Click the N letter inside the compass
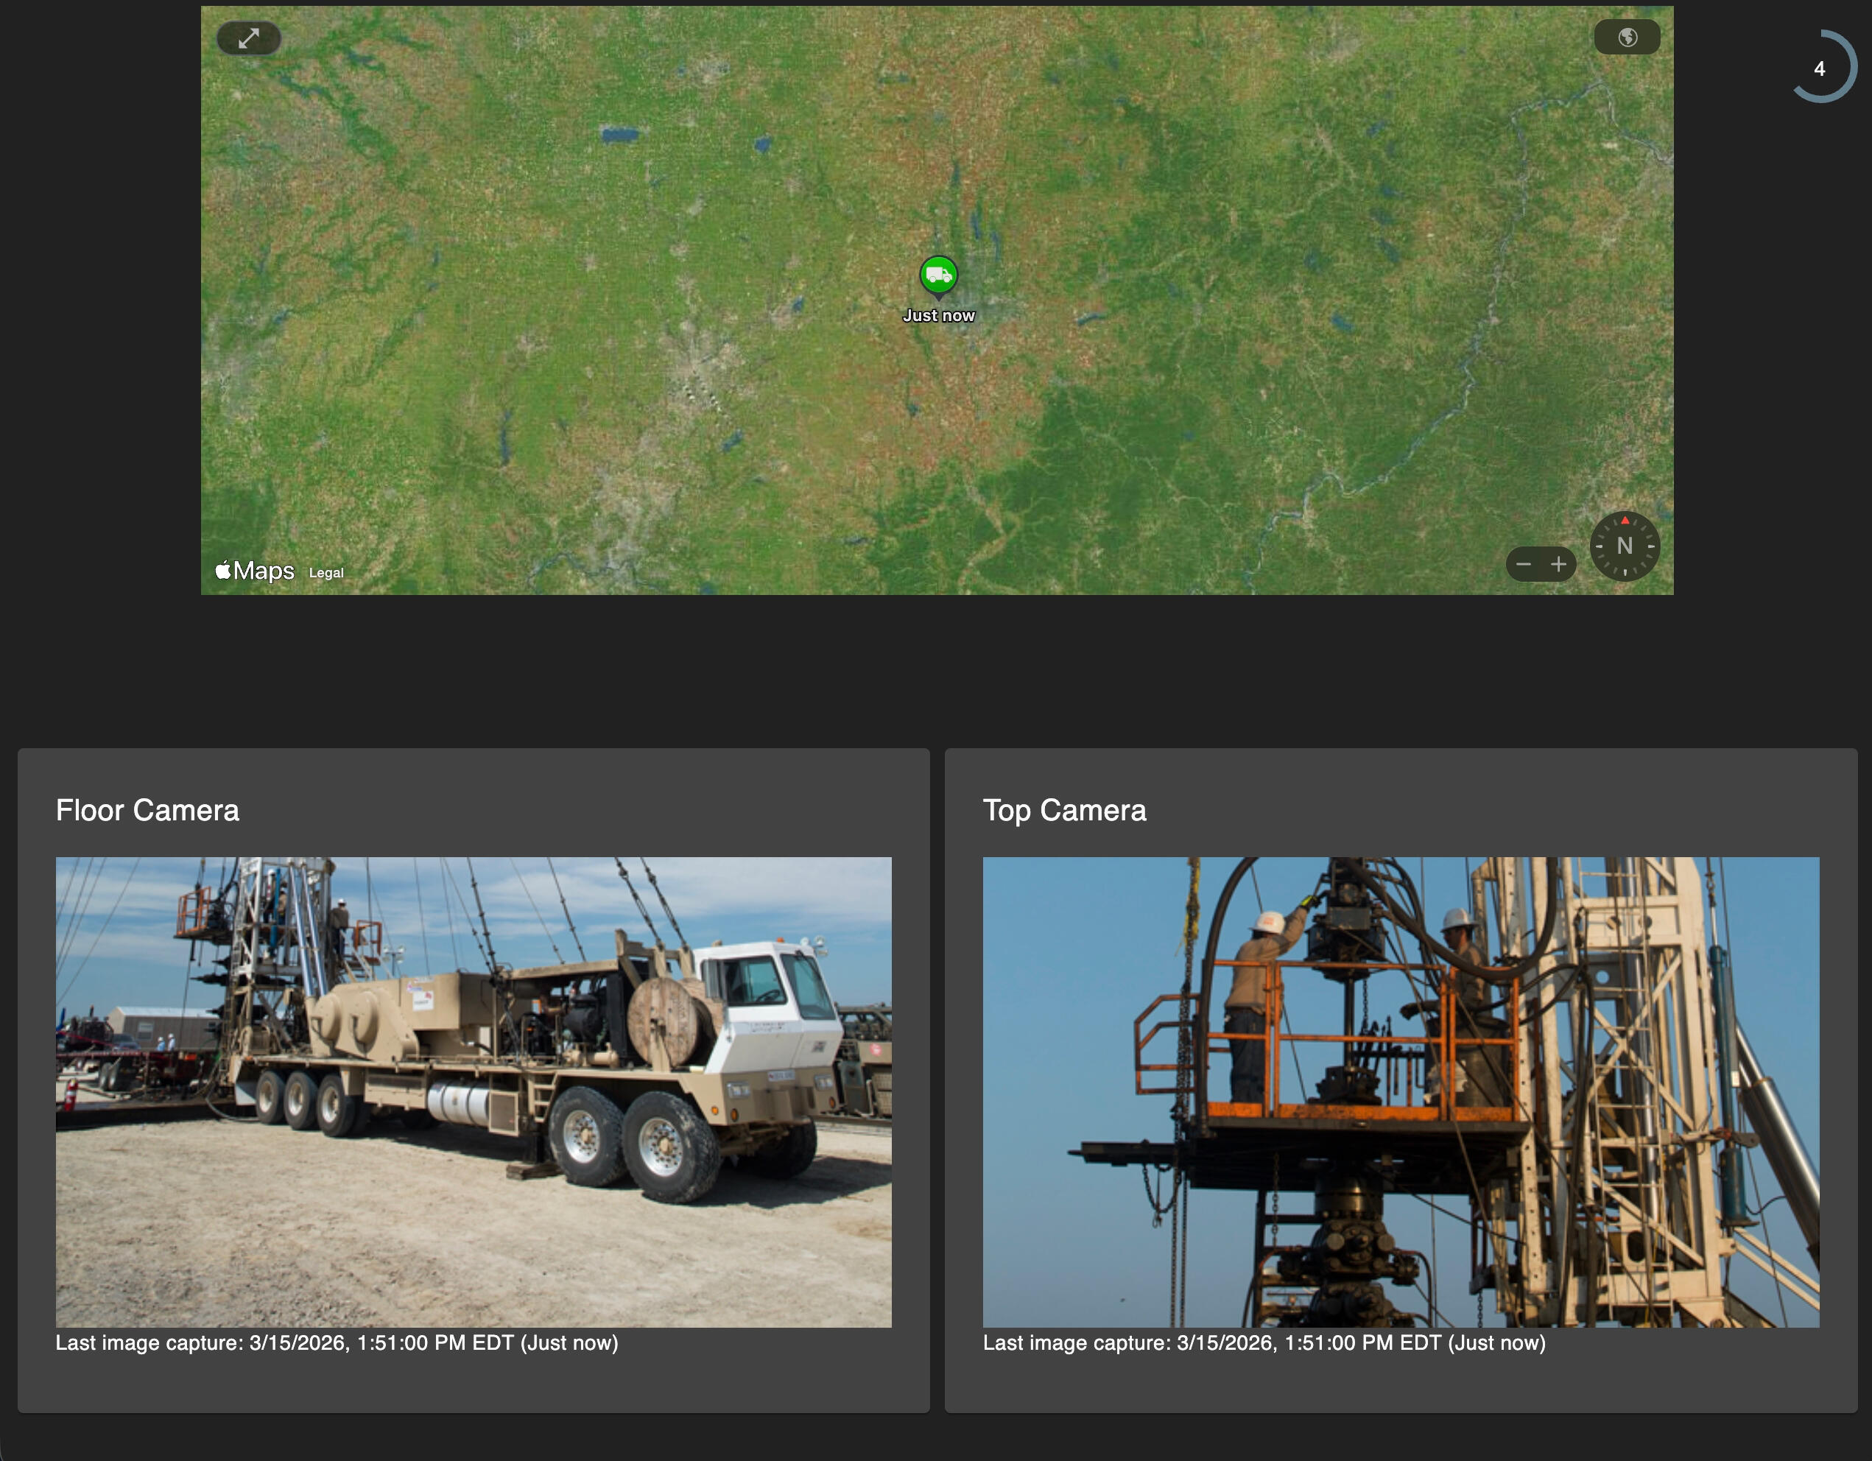Image resolution: width=1872 pixels, height=1461 pixels. 1625,546
